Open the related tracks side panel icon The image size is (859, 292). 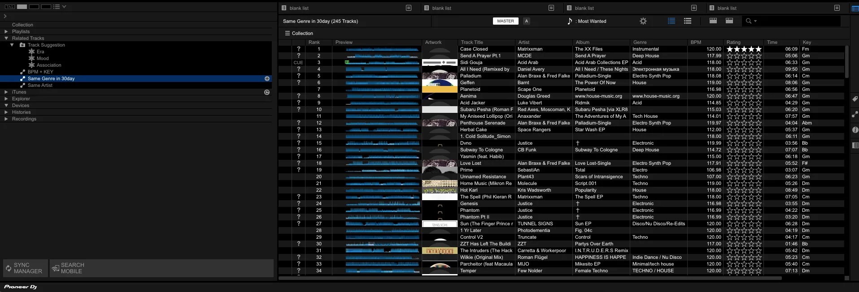[x=855, y=115]
